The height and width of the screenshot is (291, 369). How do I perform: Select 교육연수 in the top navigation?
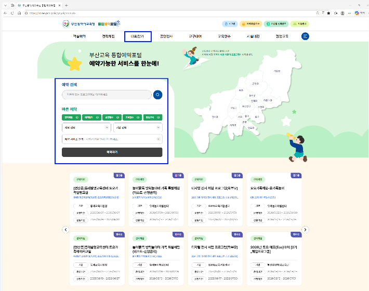pyautogui.click(x=225, y=36)
